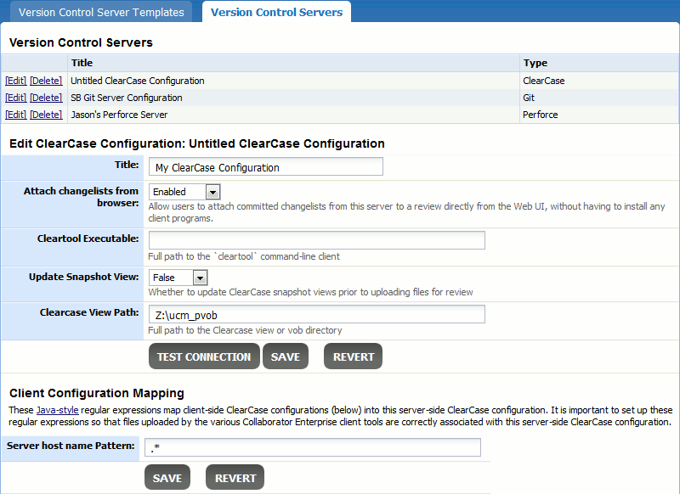Switch to Version Control Server Templates tab
The height and width of the screenshot is (494, 680).
point(101,12)
